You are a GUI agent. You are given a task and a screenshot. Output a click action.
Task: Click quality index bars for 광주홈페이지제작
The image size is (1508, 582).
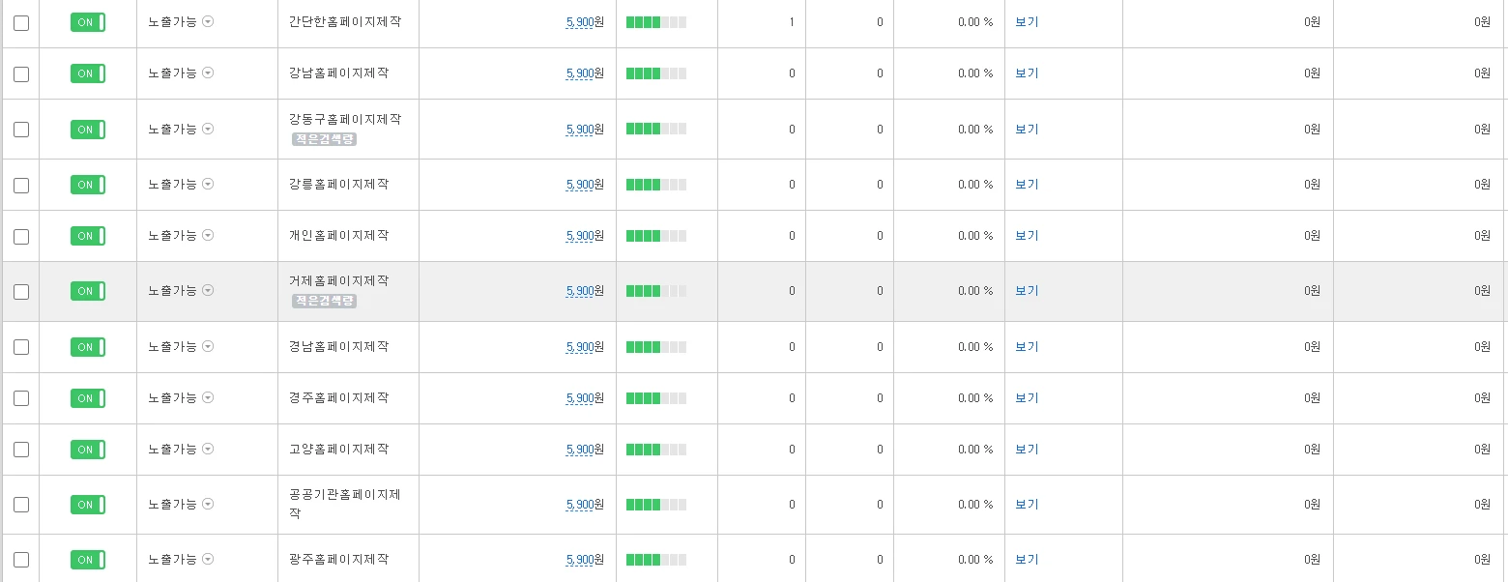[x=655, y=560]
